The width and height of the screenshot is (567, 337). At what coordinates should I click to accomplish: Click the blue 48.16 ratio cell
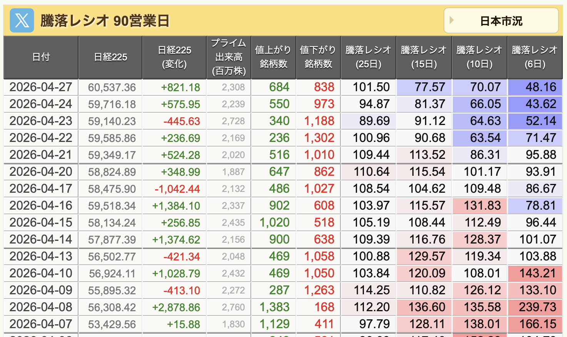(x=535, y=87)
